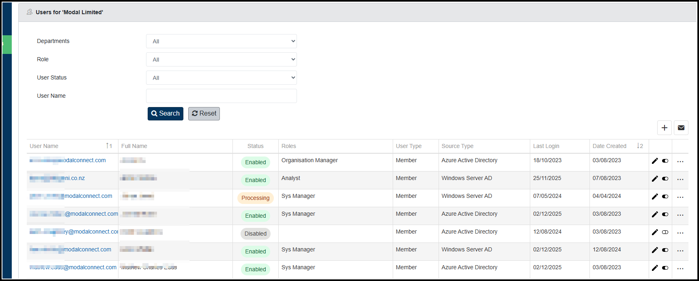
Task: Click pencil icon for user created 12/08/2024
Action: point(654,250)
